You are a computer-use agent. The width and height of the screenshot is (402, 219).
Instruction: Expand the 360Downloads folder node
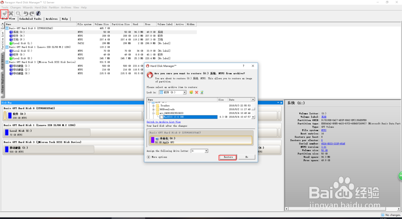click(153, 109)
